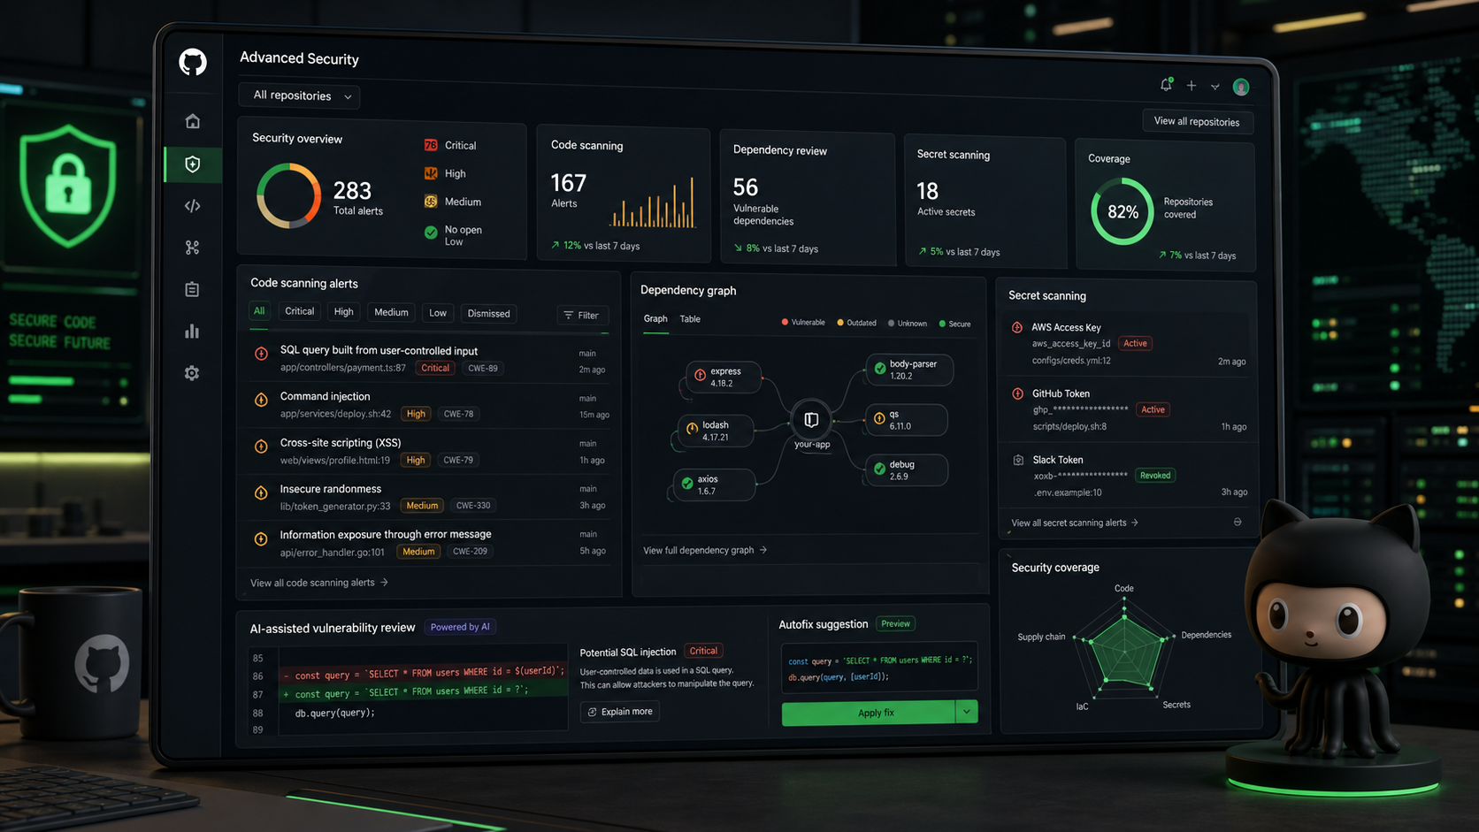This screenshot has height=832, width=1479.
Task: Click the your-app center node icon
Action: click(x=811, y=420)
